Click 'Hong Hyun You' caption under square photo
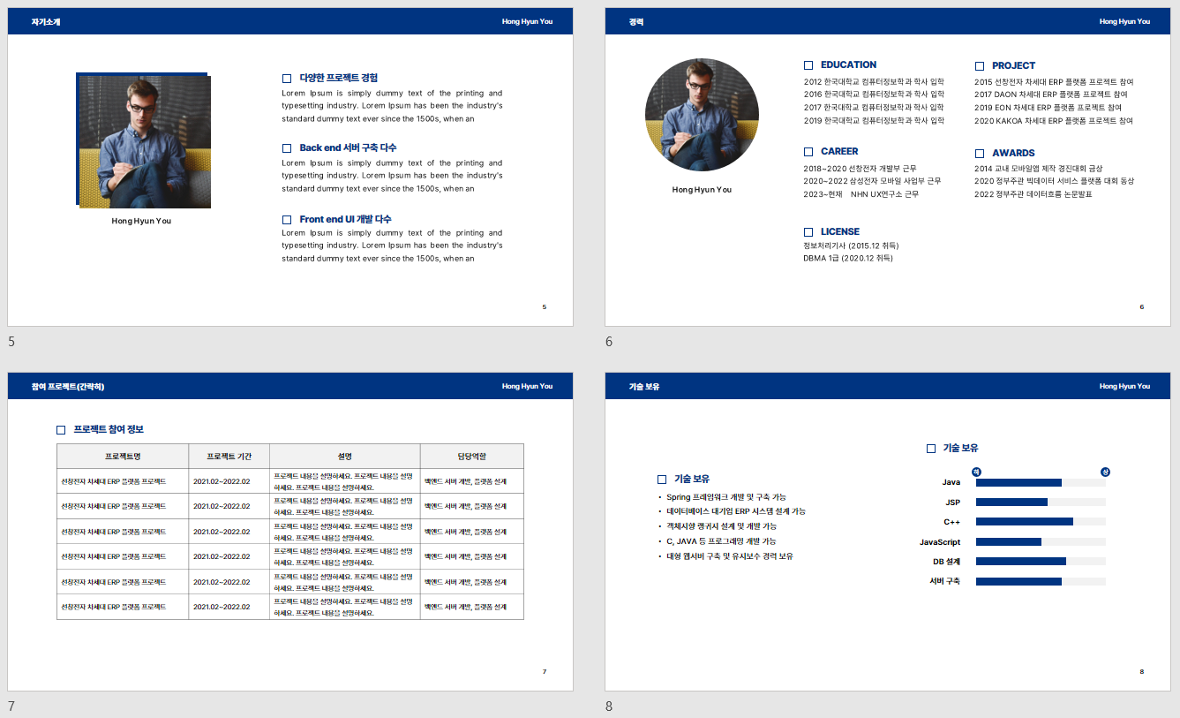 point(141,221)
